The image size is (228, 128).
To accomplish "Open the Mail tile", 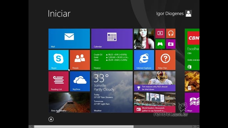I will 69,39.
